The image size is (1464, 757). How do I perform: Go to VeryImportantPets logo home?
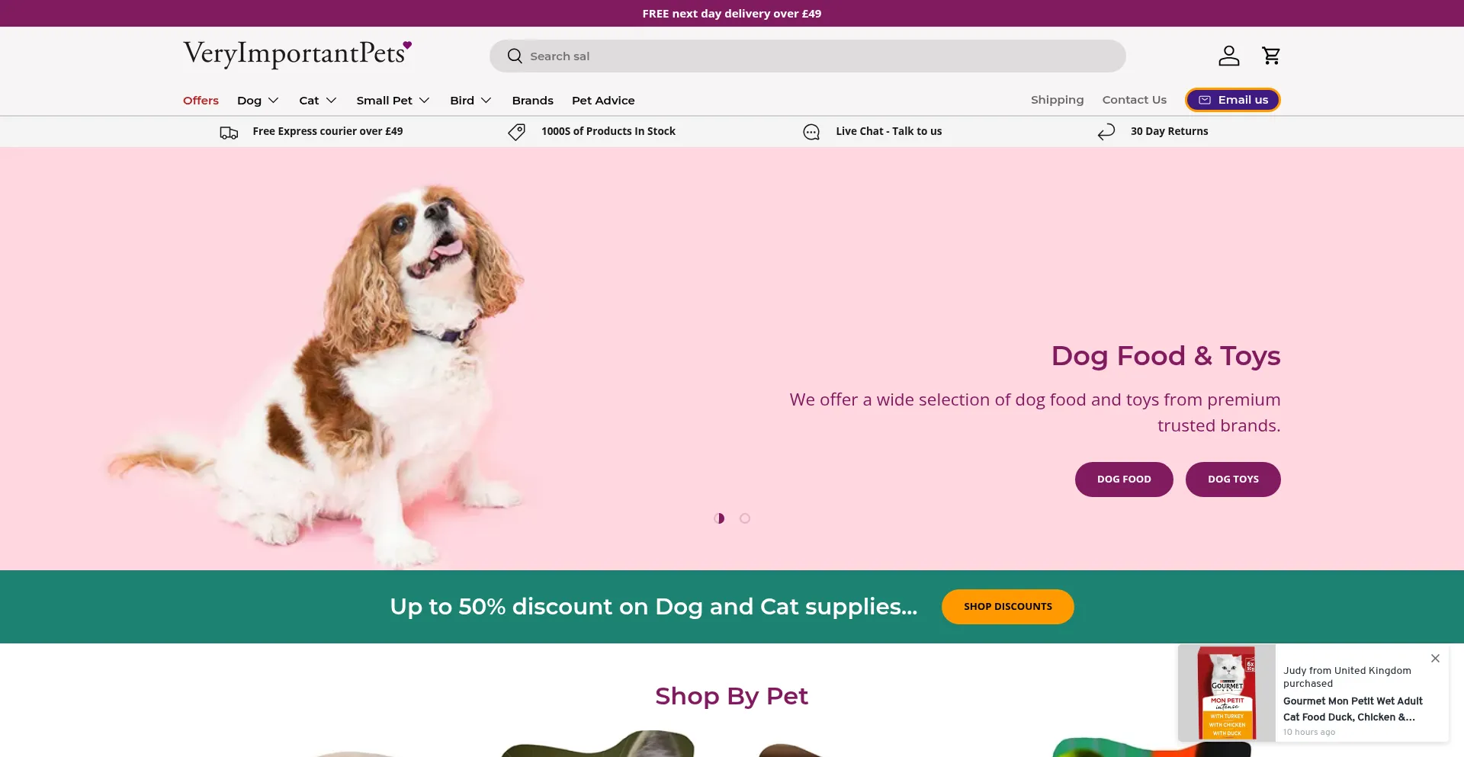(297, 54)
